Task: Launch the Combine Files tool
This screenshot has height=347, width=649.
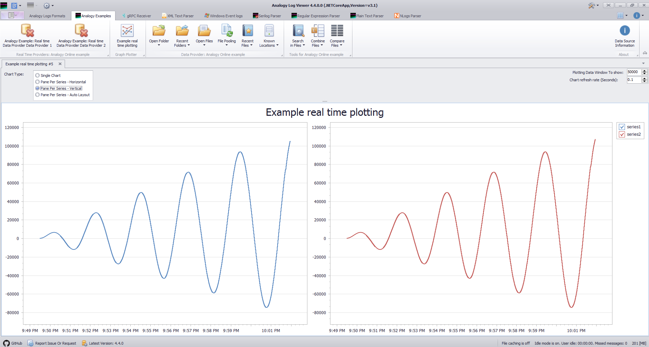Action: point(318,36)
